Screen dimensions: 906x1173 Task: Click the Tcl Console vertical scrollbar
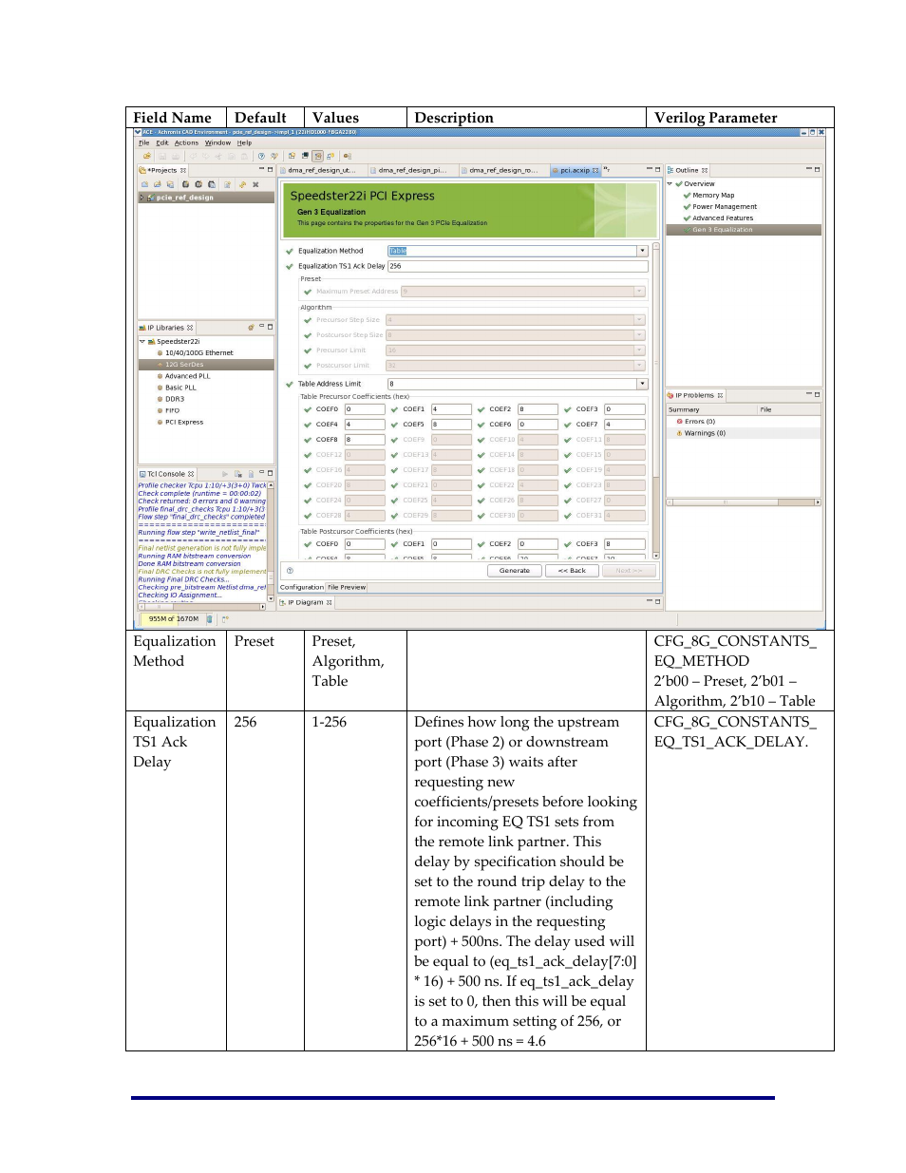[x=271, y=541]
